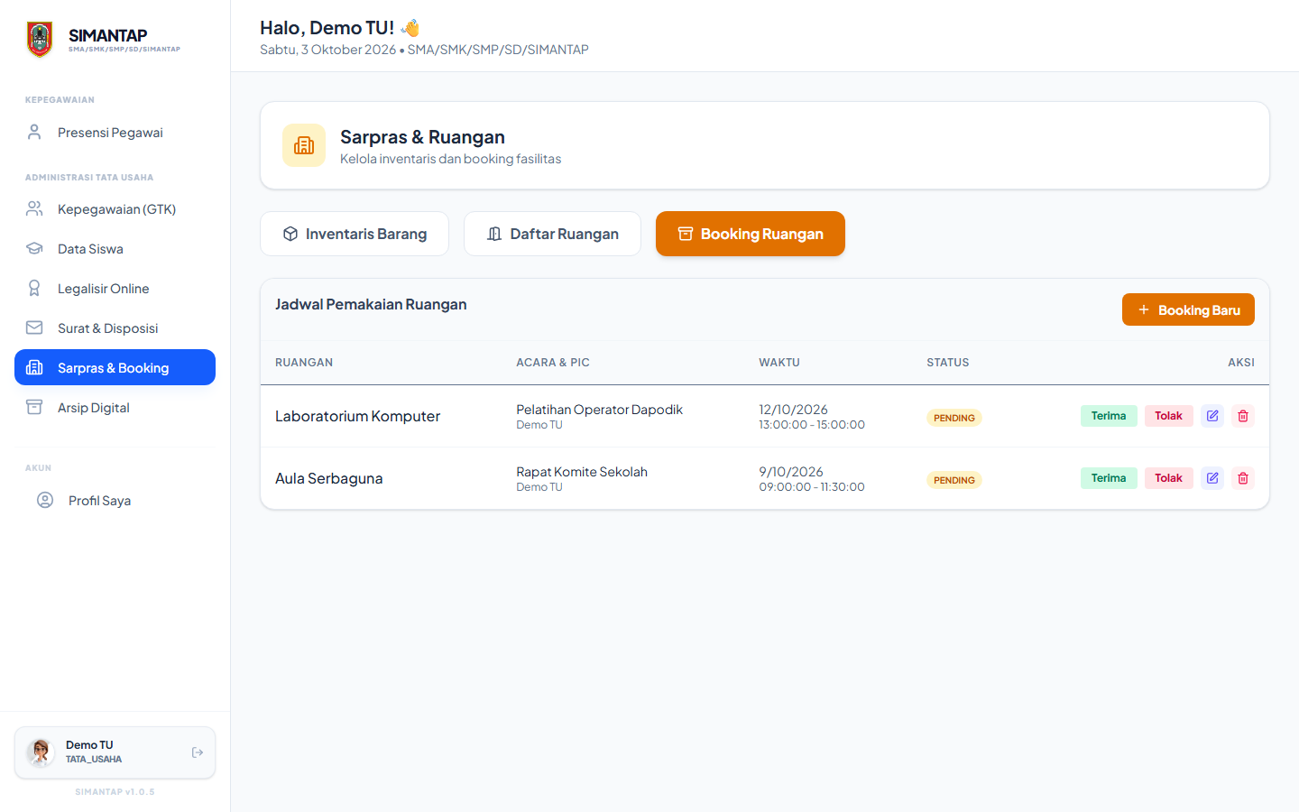The image size is (1299, 812).
Task: Open the Demo TU user card
Action: pyautogui.click(x=115, y=752)
